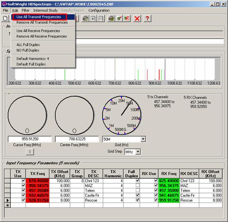Viewport: 228px width, 222px height.
Task: Enable Full Duplex for the Telem row
Action: (x=137, y=190)
